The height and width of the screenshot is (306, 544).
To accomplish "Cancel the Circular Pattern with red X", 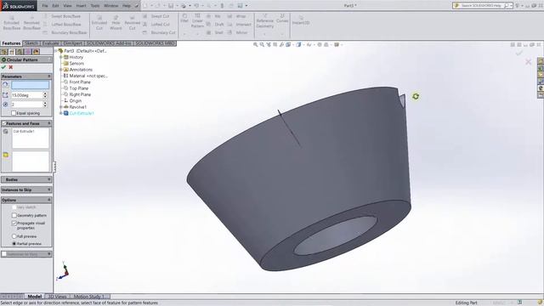I will [11, 67].
